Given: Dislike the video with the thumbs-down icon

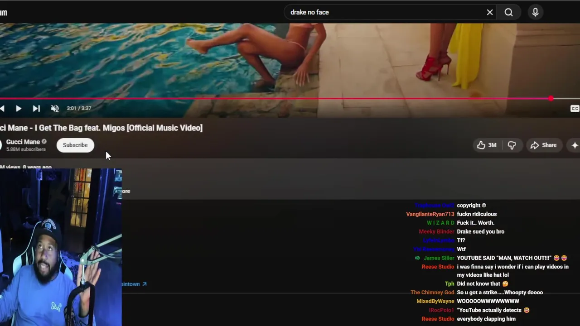Looking at the screenshot, I should tap(512, 145).
